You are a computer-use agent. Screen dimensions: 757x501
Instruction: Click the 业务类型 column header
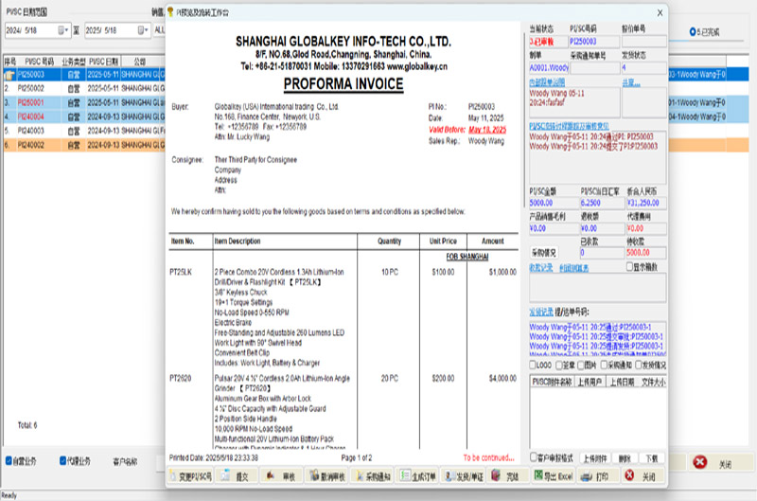(74, 61)
